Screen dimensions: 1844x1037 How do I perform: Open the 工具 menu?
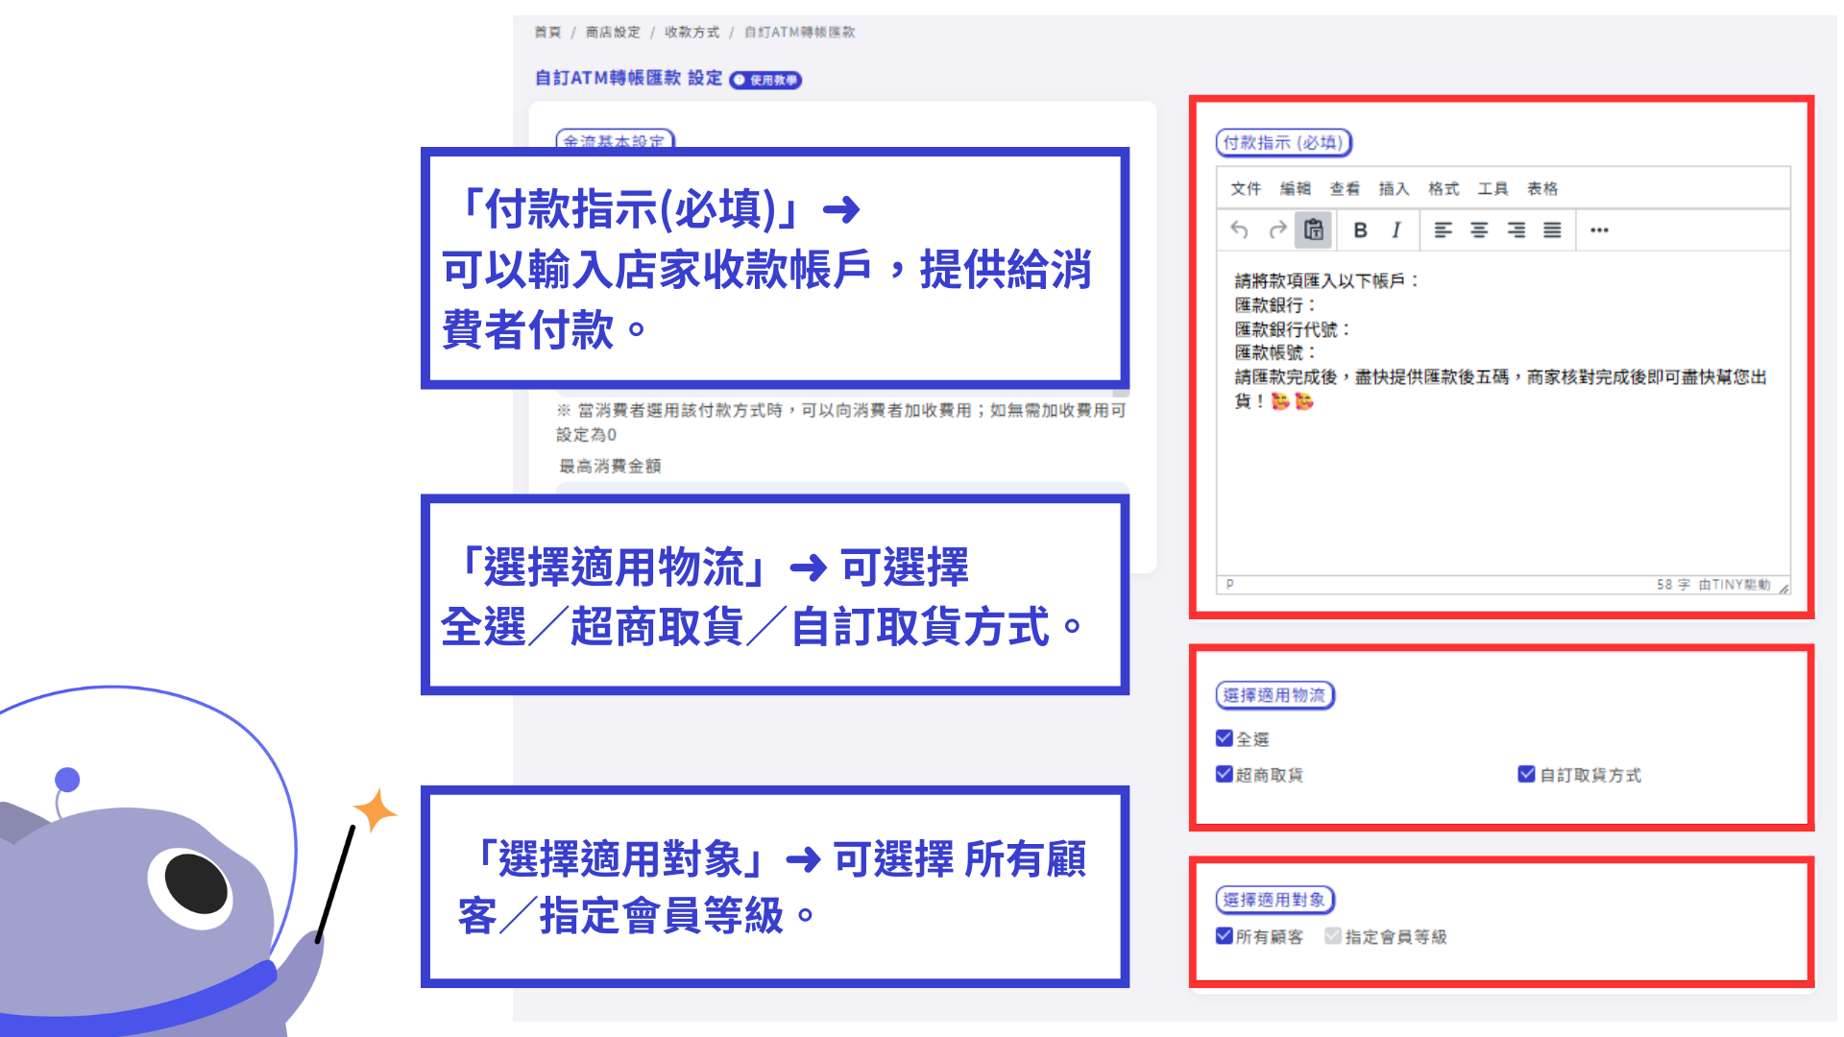click(1492, 189)
